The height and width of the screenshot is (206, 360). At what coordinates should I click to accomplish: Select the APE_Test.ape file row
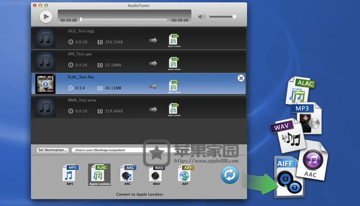[139, 61]
